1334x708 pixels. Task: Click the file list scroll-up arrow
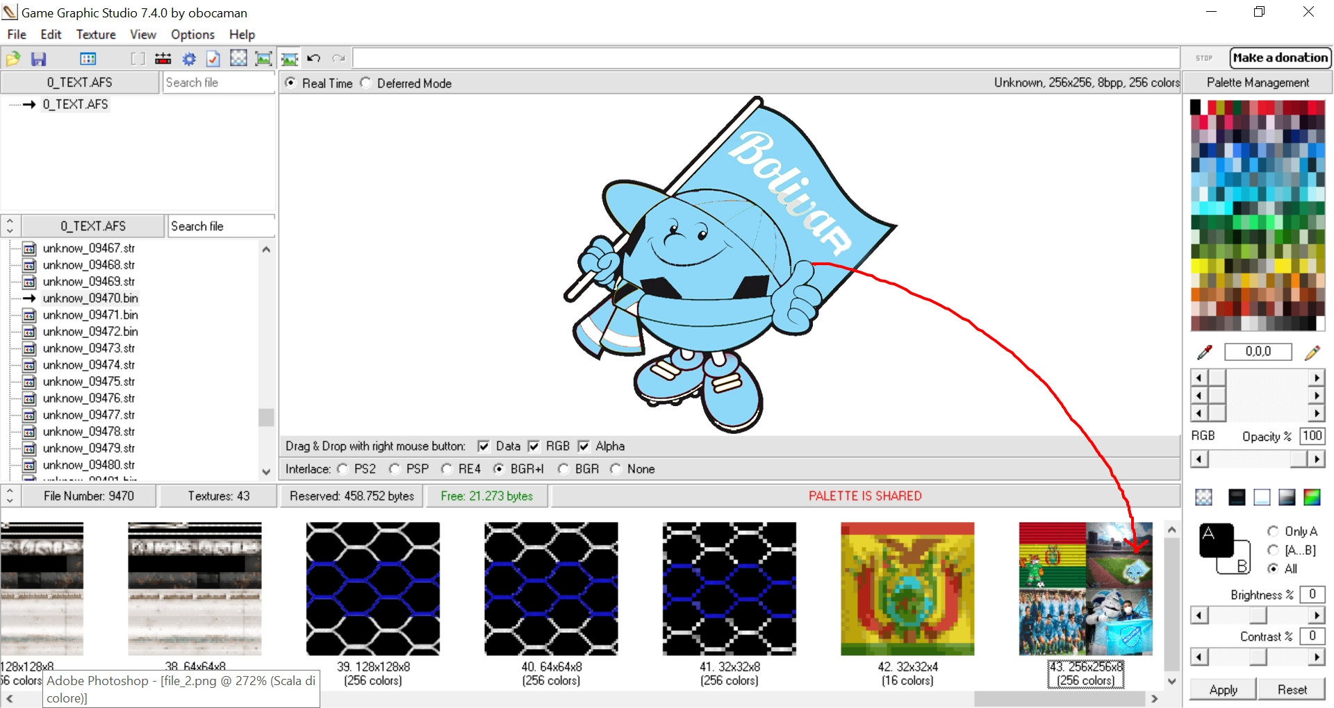(x=266, y=249)
